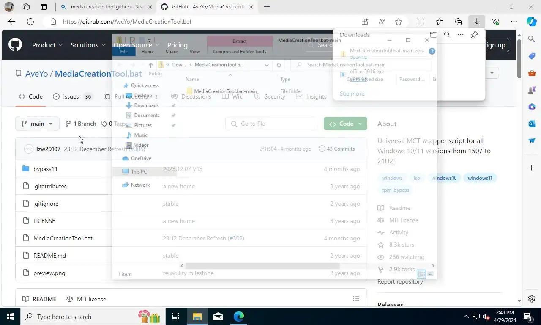Open Edge Workspaces icon
Screen dimensions: 541x325
tap(26, 7)
